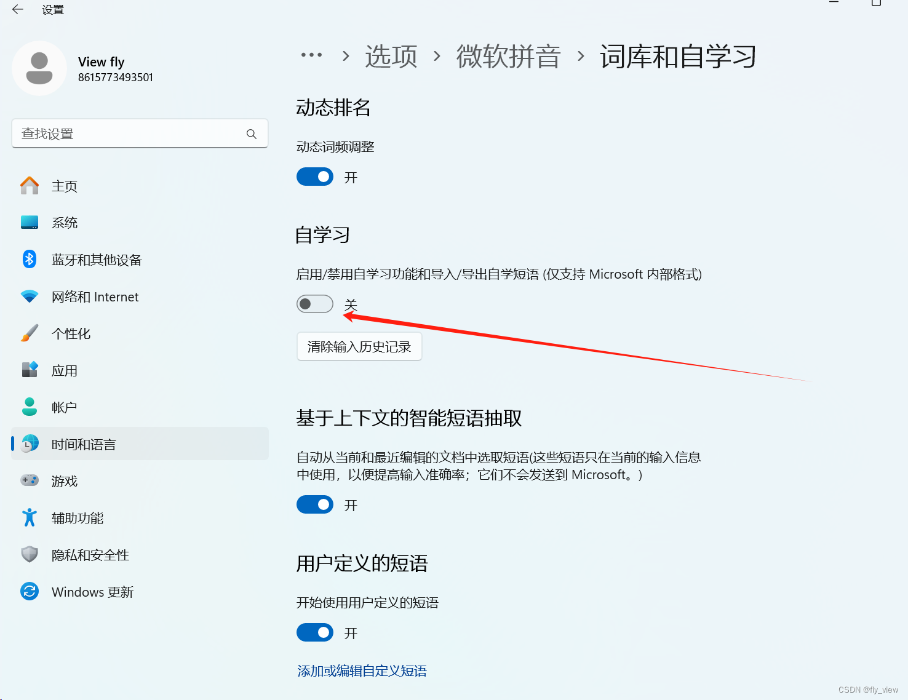Open 蓝牙和其他设备 page
This screenshot has width=908, height=700.
coord(140,260)
